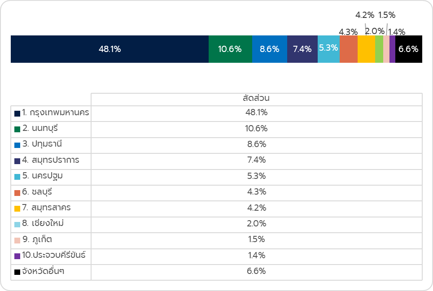Viewport: 433px width, 291px height.
Task: Select the indigo 7.4% bar segment
Action: (x=302, y=49)
